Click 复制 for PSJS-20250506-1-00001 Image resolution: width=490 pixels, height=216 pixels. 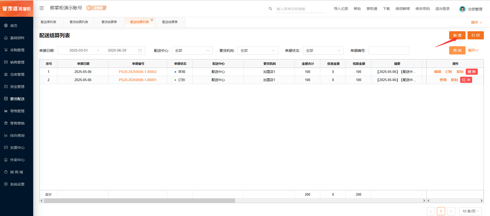pos(454,80)
